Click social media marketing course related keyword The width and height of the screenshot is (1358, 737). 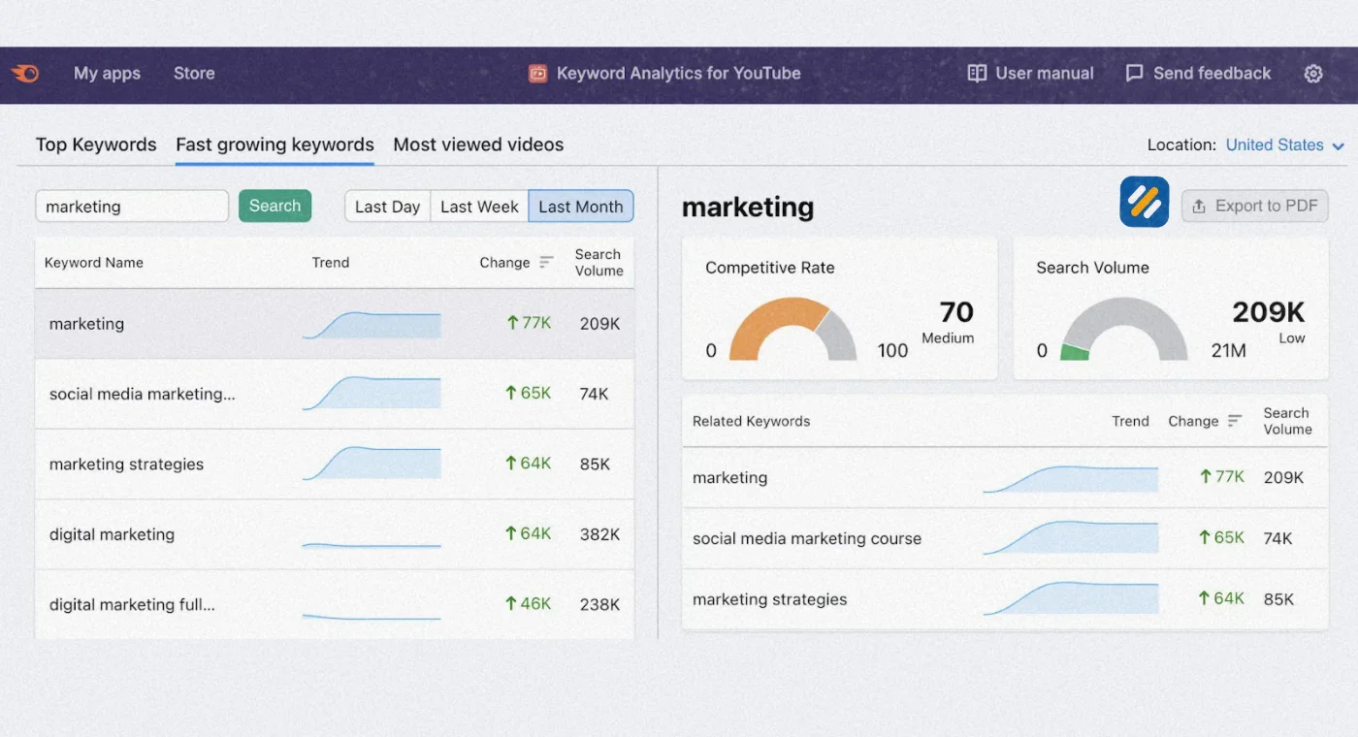coord(807,538)
